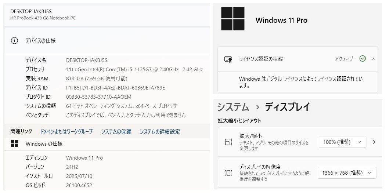Image resolution: width=386 pixels, height=193 pixels.
Task: Open ドメインまたはワークグループ link
Action: (66, 131)
